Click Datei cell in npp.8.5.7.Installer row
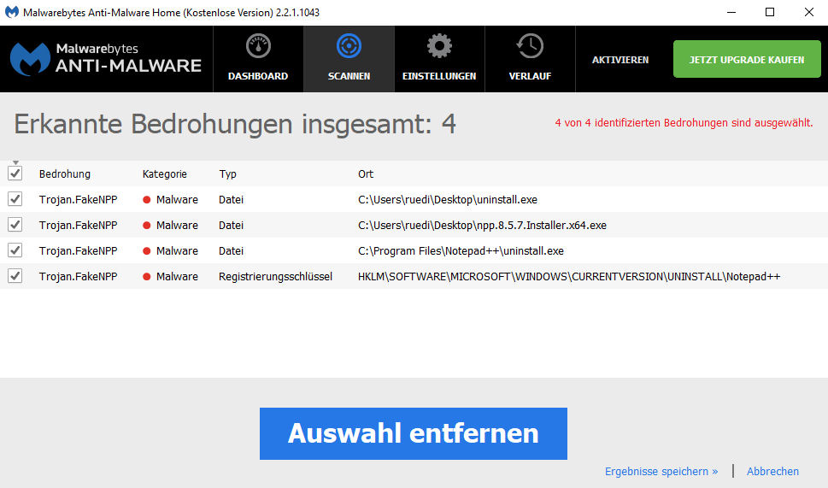828x488 pixels. click(x=231, y=225)
